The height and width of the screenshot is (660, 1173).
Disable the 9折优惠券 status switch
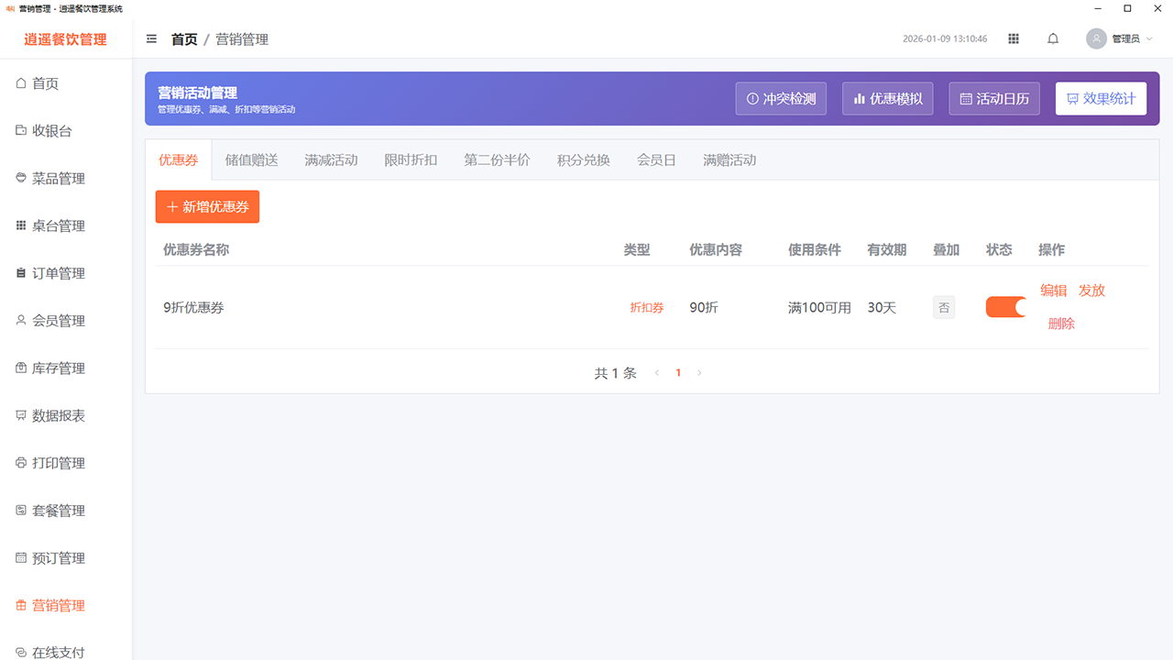pyautogui.click(x=1005, y=307)
